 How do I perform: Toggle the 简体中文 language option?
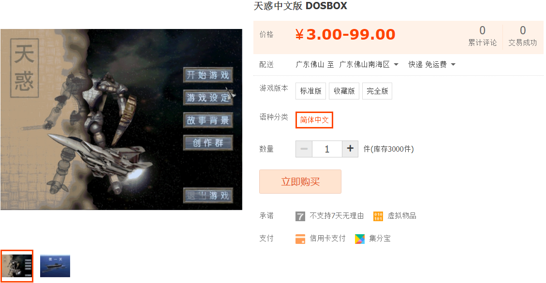314,120
